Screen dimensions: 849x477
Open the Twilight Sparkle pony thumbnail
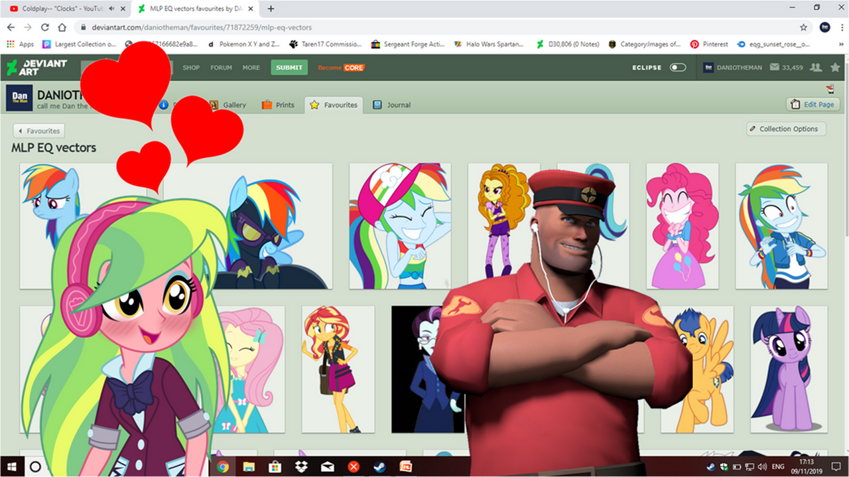pyautogui.click(x=789, y=370)
